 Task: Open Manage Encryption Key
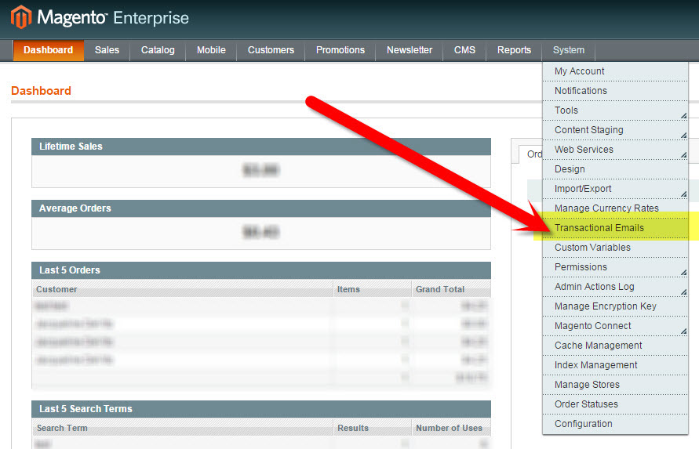pyautogui.click(x=615, y=306)
